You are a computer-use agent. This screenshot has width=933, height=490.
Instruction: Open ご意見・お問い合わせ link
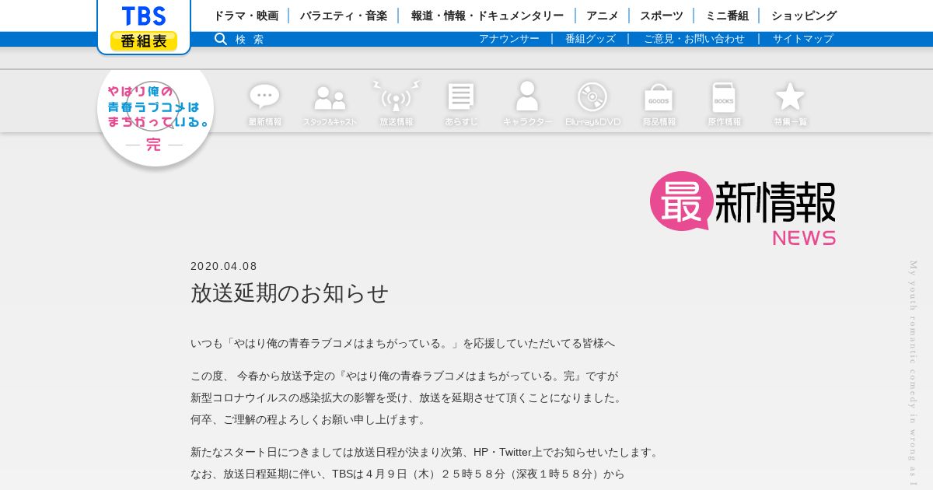pyautogui.click(x=694, y=39)
